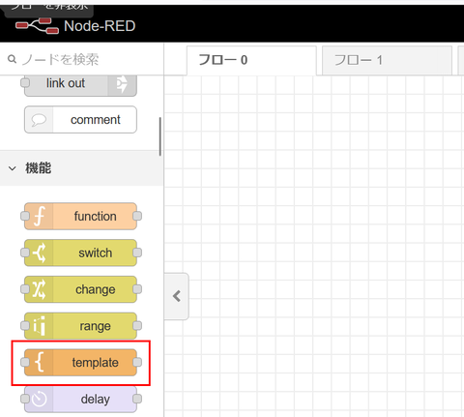The image size is (464, 417).
Task: Select the delay node label
Action: tap(96, 400)
